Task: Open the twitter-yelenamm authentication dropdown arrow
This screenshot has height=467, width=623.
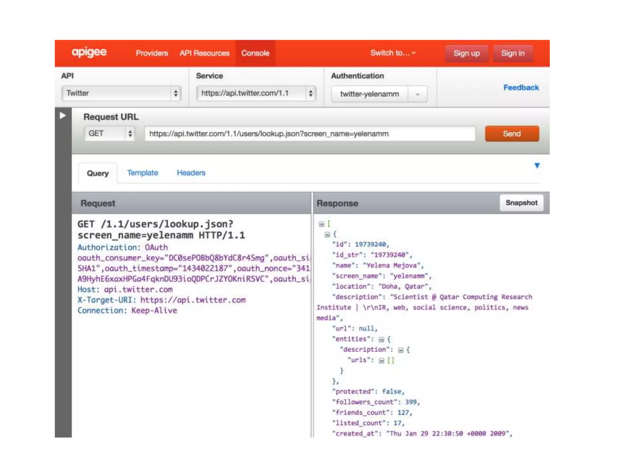Action: pyautogui.click(x=417, y=94)
